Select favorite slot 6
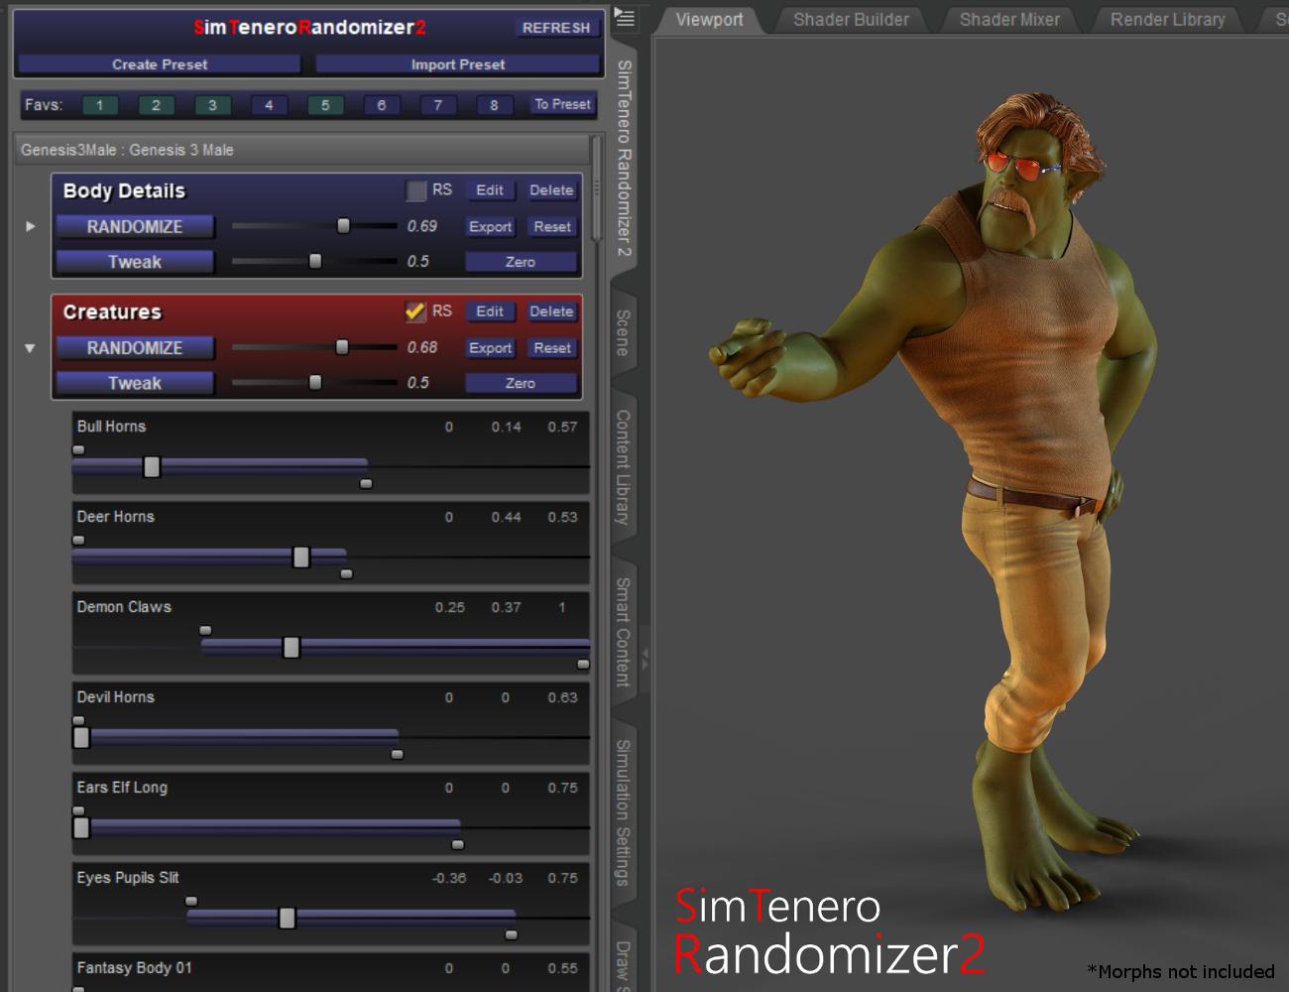Viewport: 1289px width, 992px height. [382, 105]
